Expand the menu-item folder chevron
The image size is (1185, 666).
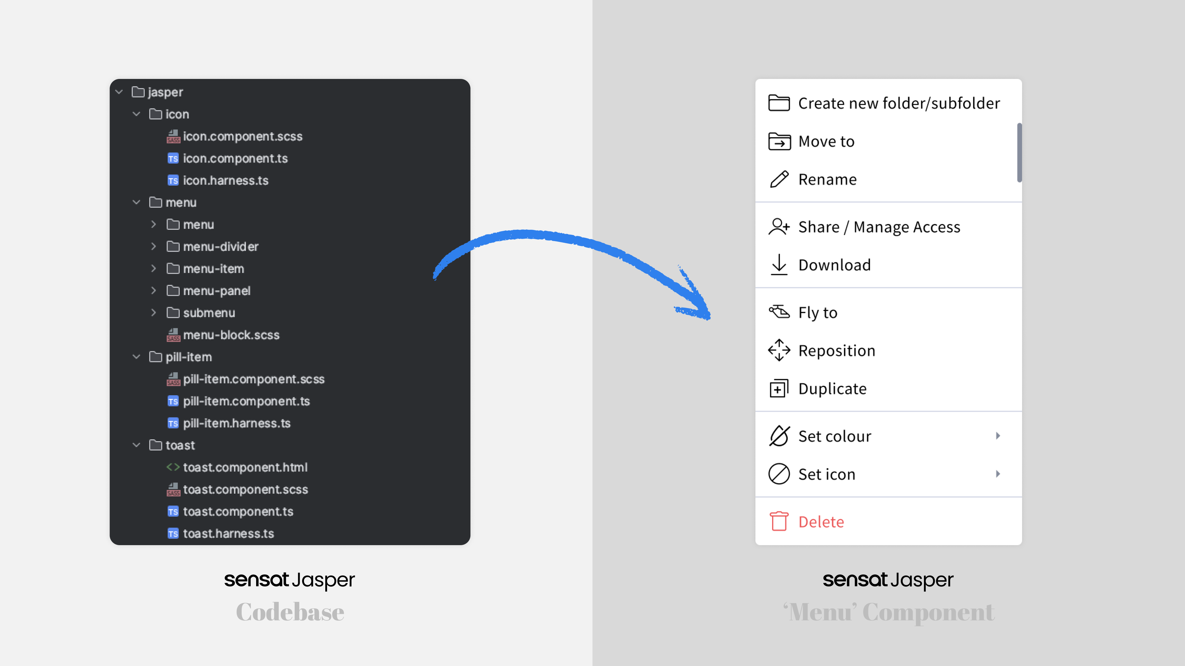coord(154,269)
